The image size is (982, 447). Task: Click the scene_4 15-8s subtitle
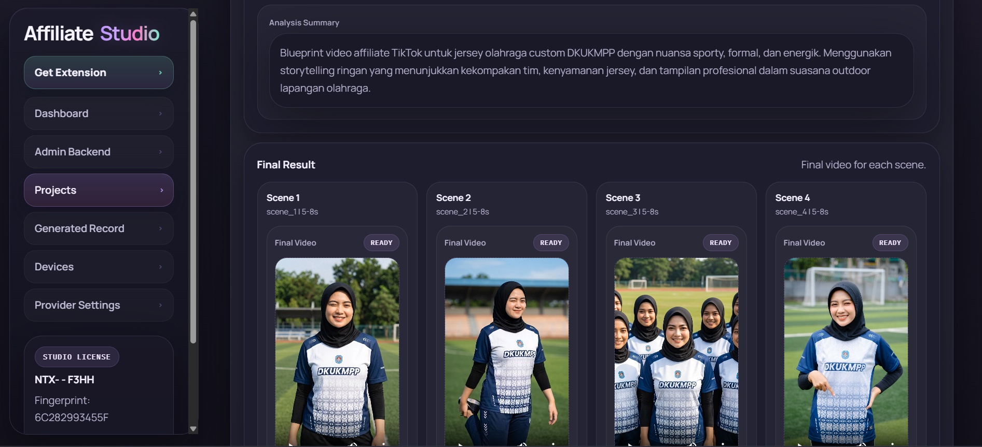click(x=802, y=212)
